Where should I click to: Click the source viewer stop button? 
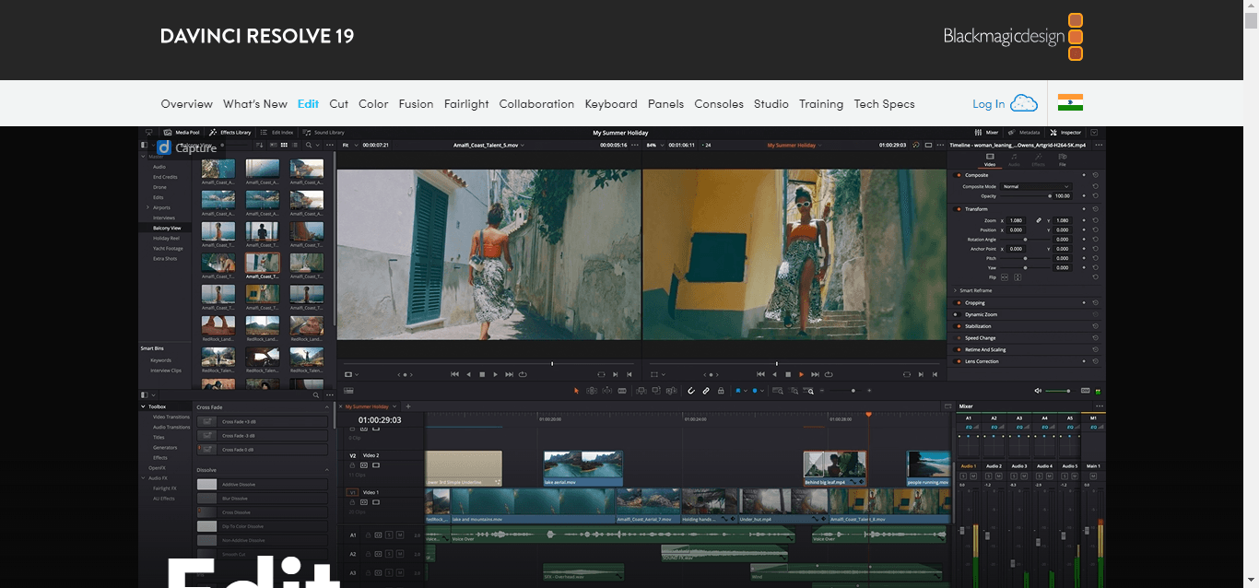click(482, 374)
